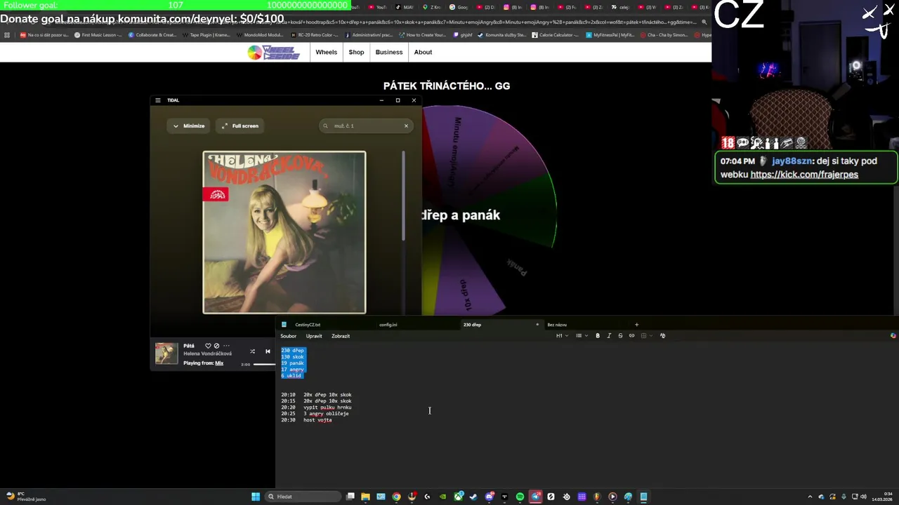Click the '20:30 host vojta' line
Viewport: 899px width, 505px height.
tap(306, 420)
